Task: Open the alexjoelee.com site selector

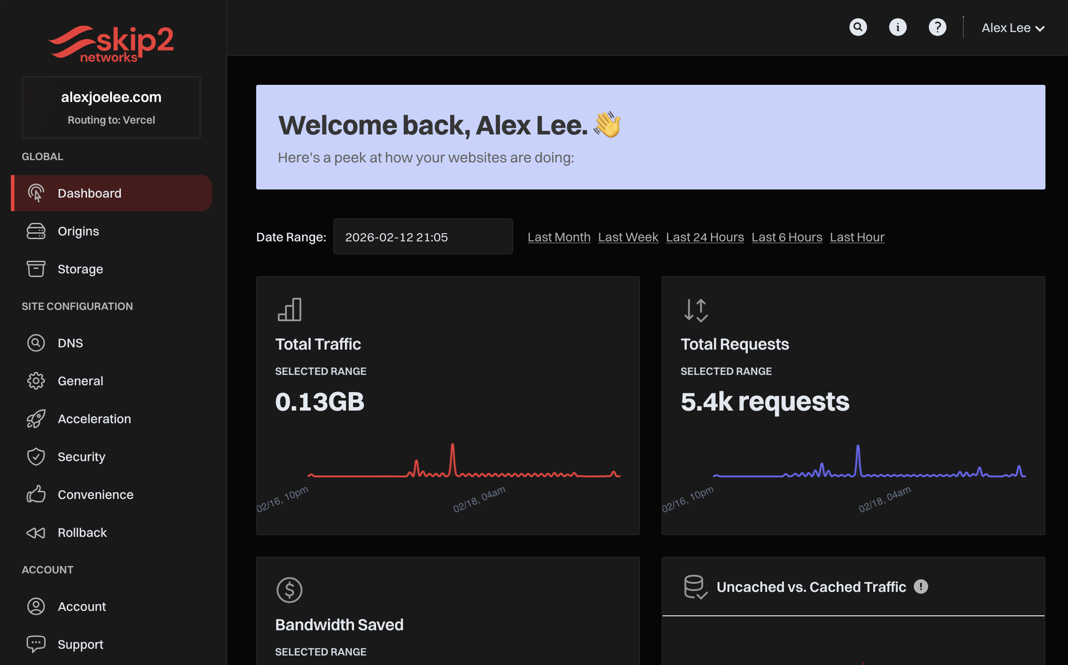Action: pyautogui.click(x=111, y=107)
